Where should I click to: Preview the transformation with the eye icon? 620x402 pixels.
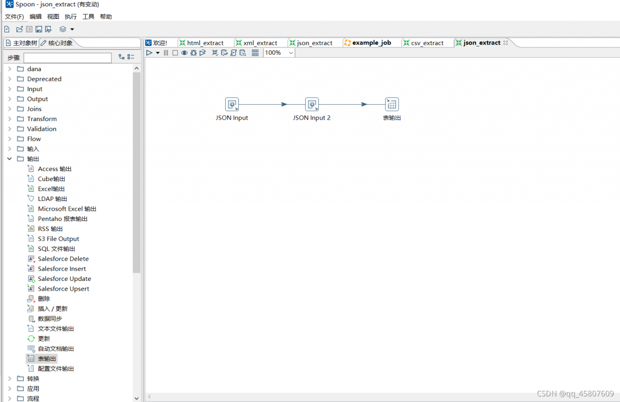click(x=185, y=53)
